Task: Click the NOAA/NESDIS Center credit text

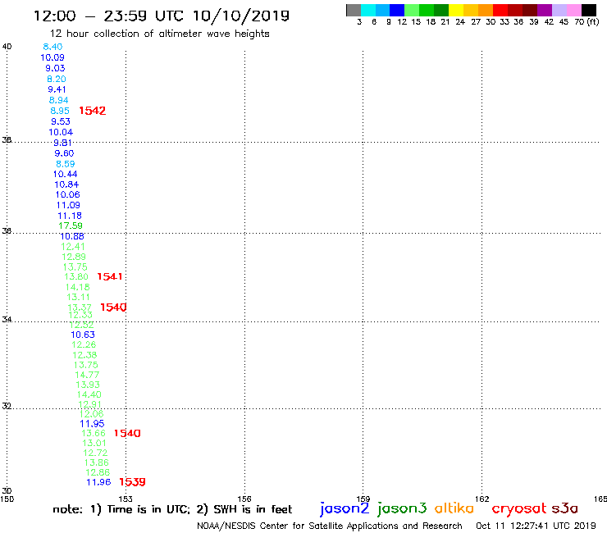Action: click(x=330, y=526)
